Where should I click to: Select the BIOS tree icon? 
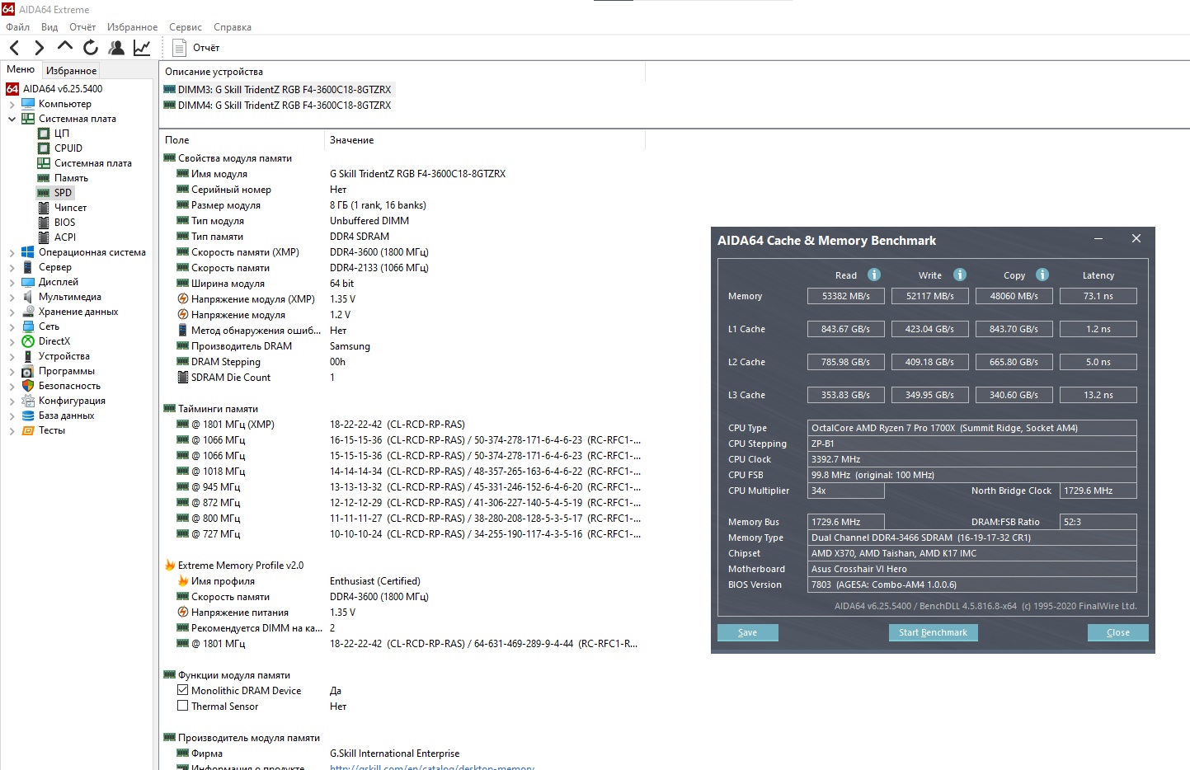(44, 223)
